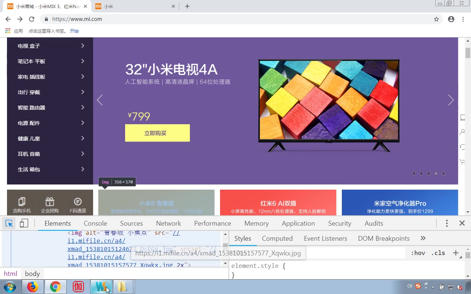Open the 企业团购 gift shortcut
Viewport: 471px width, 294px height.
[50, 205]
